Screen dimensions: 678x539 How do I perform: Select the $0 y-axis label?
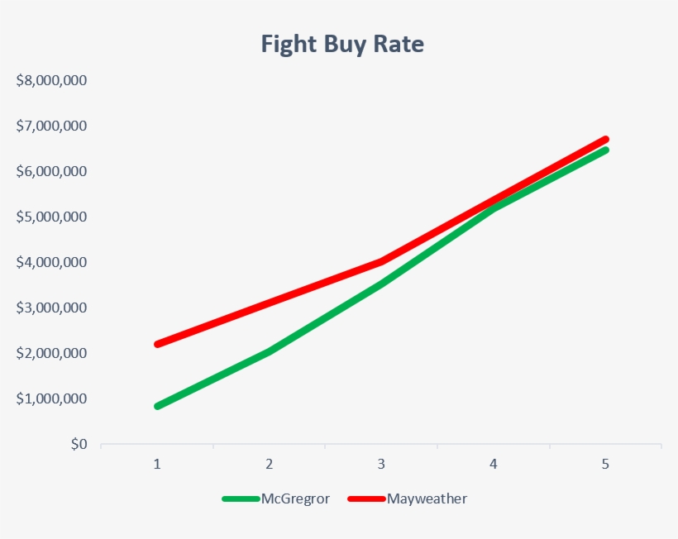78,445
